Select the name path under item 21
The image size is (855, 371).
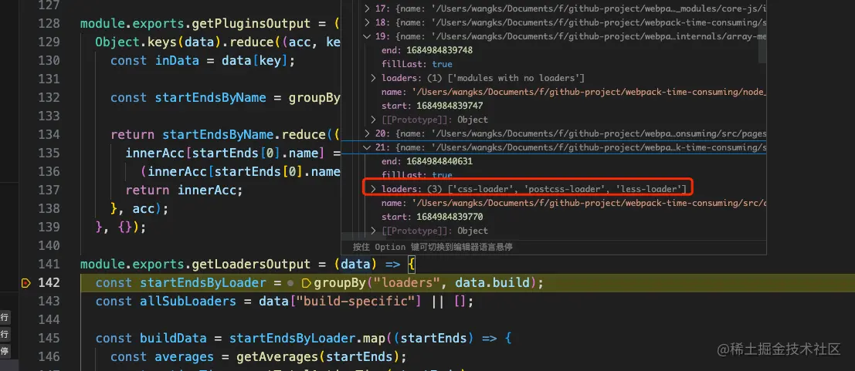point(573,203)
